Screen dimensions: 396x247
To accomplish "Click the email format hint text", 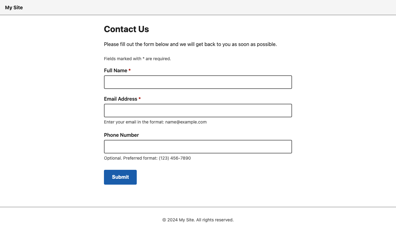I will 155,122.
